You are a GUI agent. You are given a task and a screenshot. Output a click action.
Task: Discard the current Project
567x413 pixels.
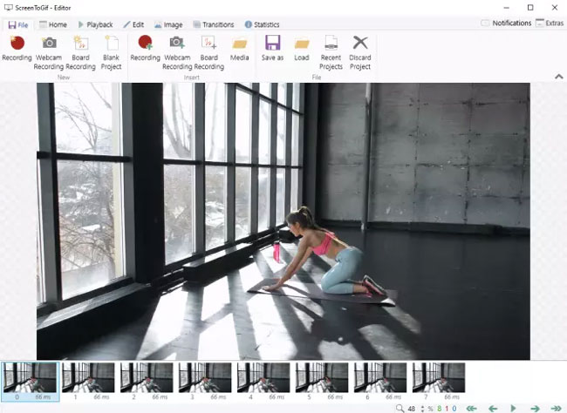pos(360,53)
